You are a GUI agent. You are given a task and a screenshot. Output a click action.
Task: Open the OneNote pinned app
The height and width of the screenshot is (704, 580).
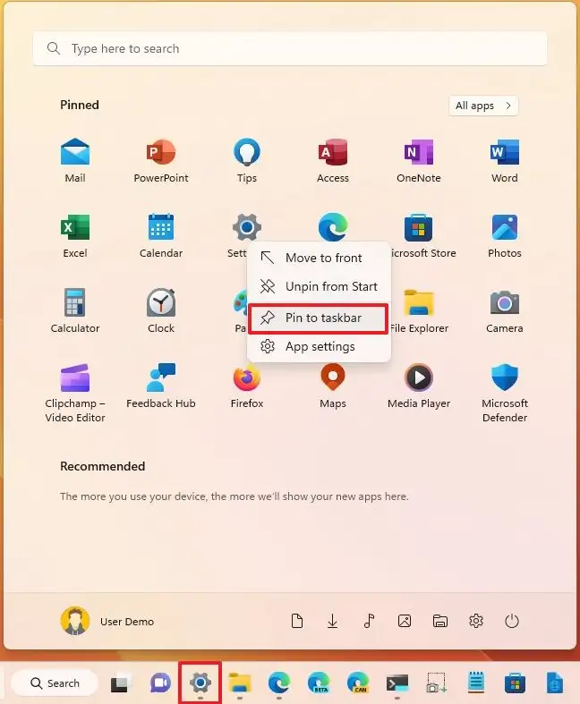pyautogui.click(x=418, y=161)
